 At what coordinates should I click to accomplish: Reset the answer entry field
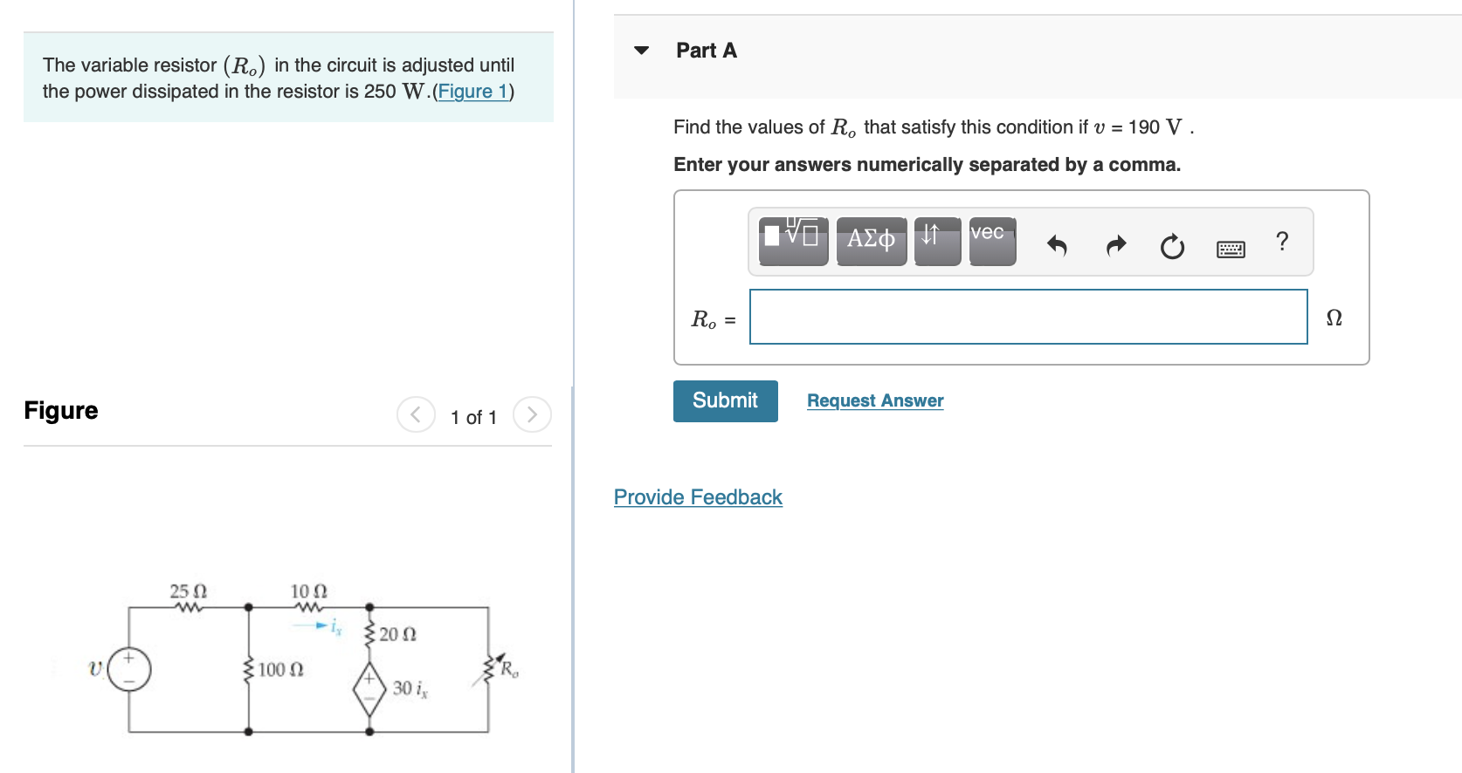pyautogui.click(x=1173, y=246)
